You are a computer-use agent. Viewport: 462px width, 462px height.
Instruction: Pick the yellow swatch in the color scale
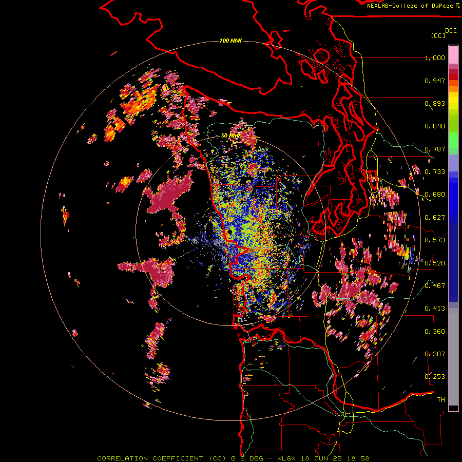pyautogui.click(x=453, y=101)
